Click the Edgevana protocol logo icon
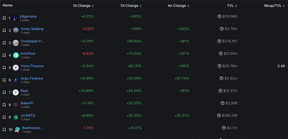The width and height of the screenshot is (288, 139). 15,18
